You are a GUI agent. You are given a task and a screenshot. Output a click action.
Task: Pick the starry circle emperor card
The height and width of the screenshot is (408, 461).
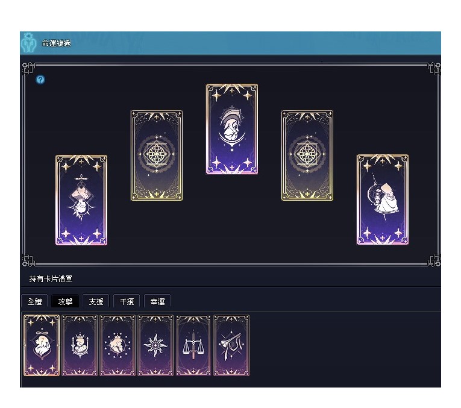(x=118, y=345)
